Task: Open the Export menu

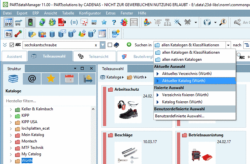Action: 22,13
